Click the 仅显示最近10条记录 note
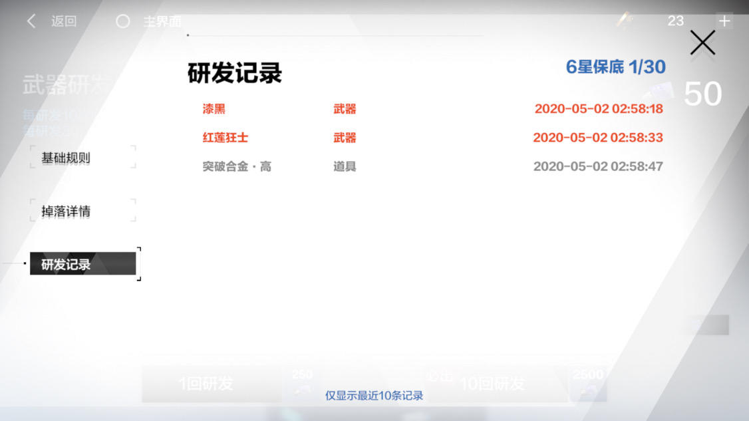 click(374, 396)
